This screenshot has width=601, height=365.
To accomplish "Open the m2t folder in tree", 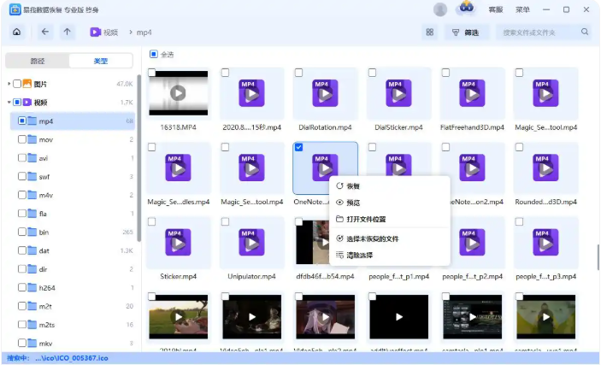I will point(73,306).
